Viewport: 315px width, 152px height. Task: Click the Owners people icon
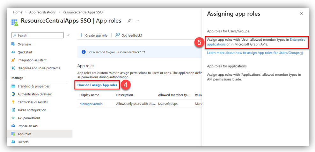click(x=13, y=142)
